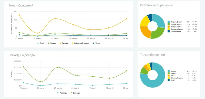Viewport: 205px width, 99px height.
Task: Click Google.Search green legend swatch
Action: coord(169,24)
